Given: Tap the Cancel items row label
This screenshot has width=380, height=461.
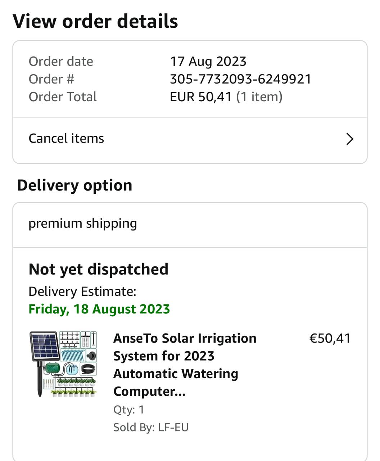Looking at the screenshot, I should pyautogui.click(x=66, y=138).
